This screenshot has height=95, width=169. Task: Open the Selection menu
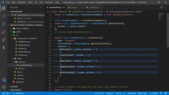click(x=22, y=2)
